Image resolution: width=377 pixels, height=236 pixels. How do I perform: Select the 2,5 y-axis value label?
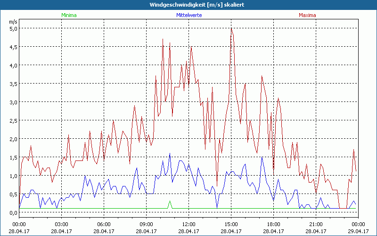13,120
